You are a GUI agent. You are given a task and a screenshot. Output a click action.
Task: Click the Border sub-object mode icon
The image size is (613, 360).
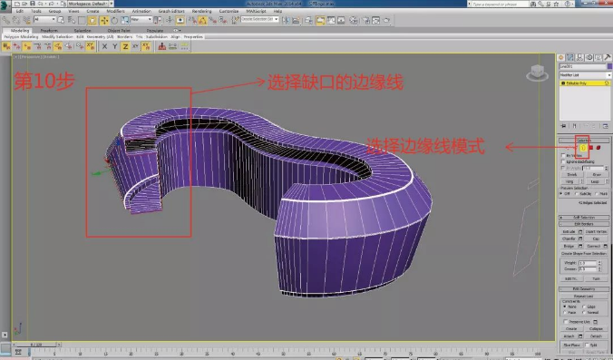pyautogui.click(x=583, y=148)
